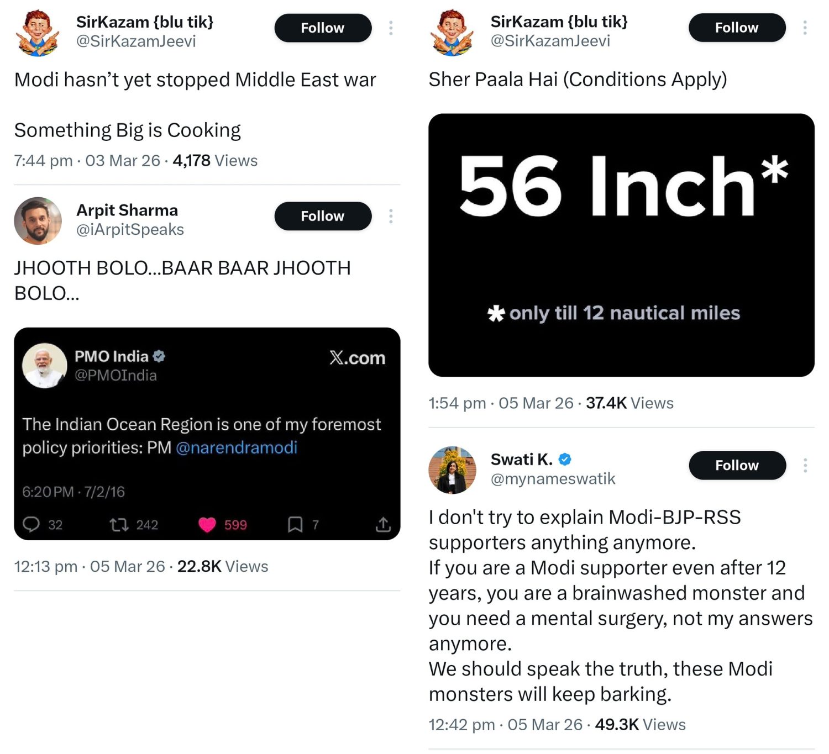This screenshot has height=754, width=829.
Task: Open more options for Arpit Sharma's tweet
Action: (391, 216)
